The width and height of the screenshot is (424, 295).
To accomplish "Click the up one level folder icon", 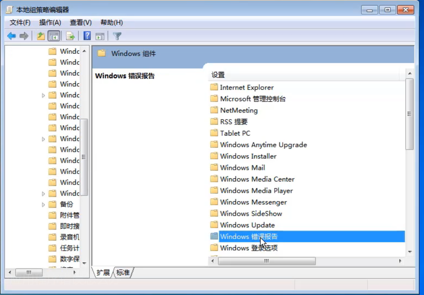I will pos(40,36).
